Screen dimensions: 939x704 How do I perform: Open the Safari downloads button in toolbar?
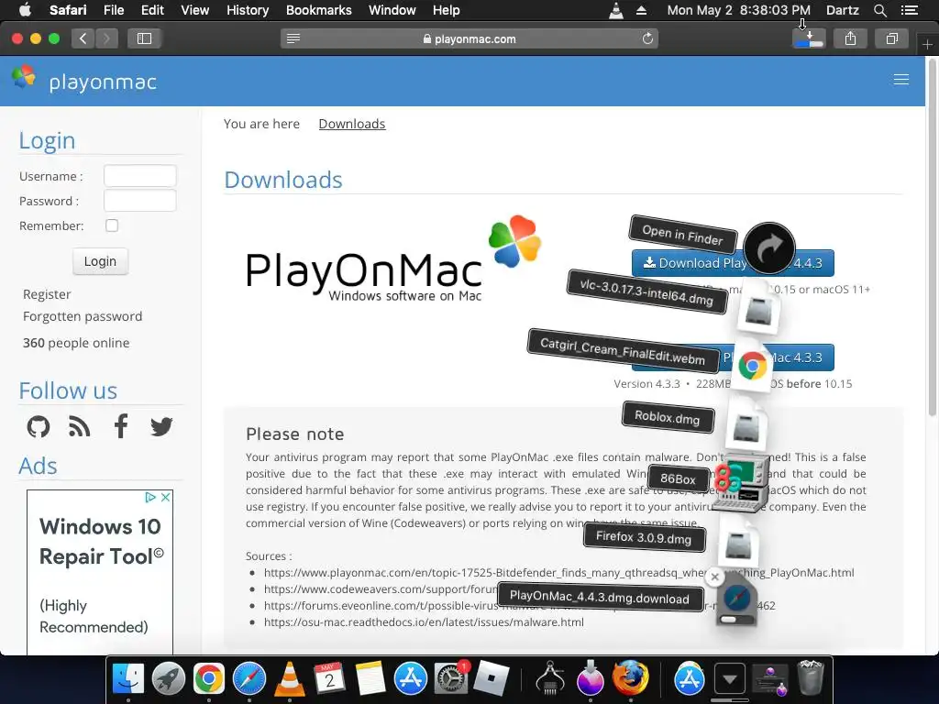(809, 38)
